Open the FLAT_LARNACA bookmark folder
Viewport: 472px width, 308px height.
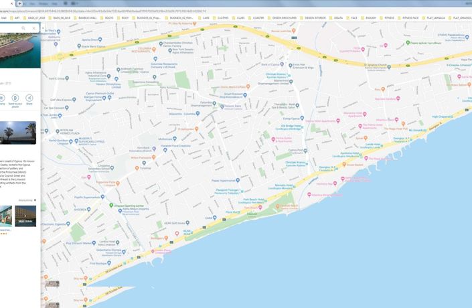433,18
